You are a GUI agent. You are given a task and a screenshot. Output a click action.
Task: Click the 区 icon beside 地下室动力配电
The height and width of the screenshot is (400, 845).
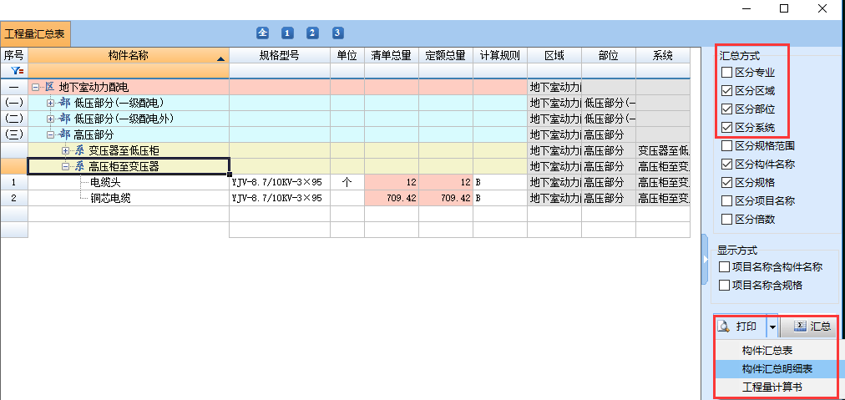pos(49,87)
